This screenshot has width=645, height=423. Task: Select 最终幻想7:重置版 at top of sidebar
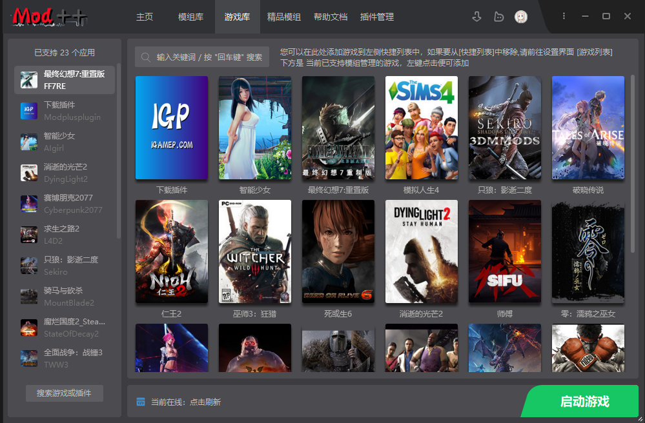(64, 80)
